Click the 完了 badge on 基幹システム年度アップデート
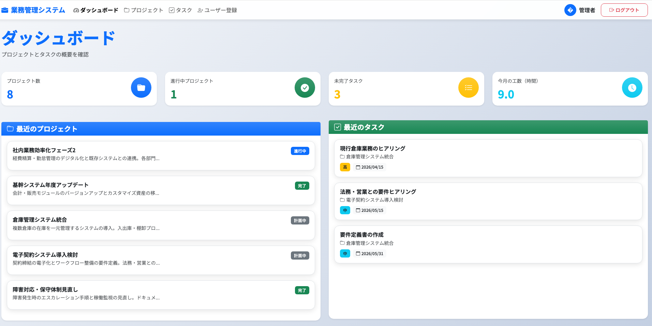The image size is (652, 326). point(301,186)
